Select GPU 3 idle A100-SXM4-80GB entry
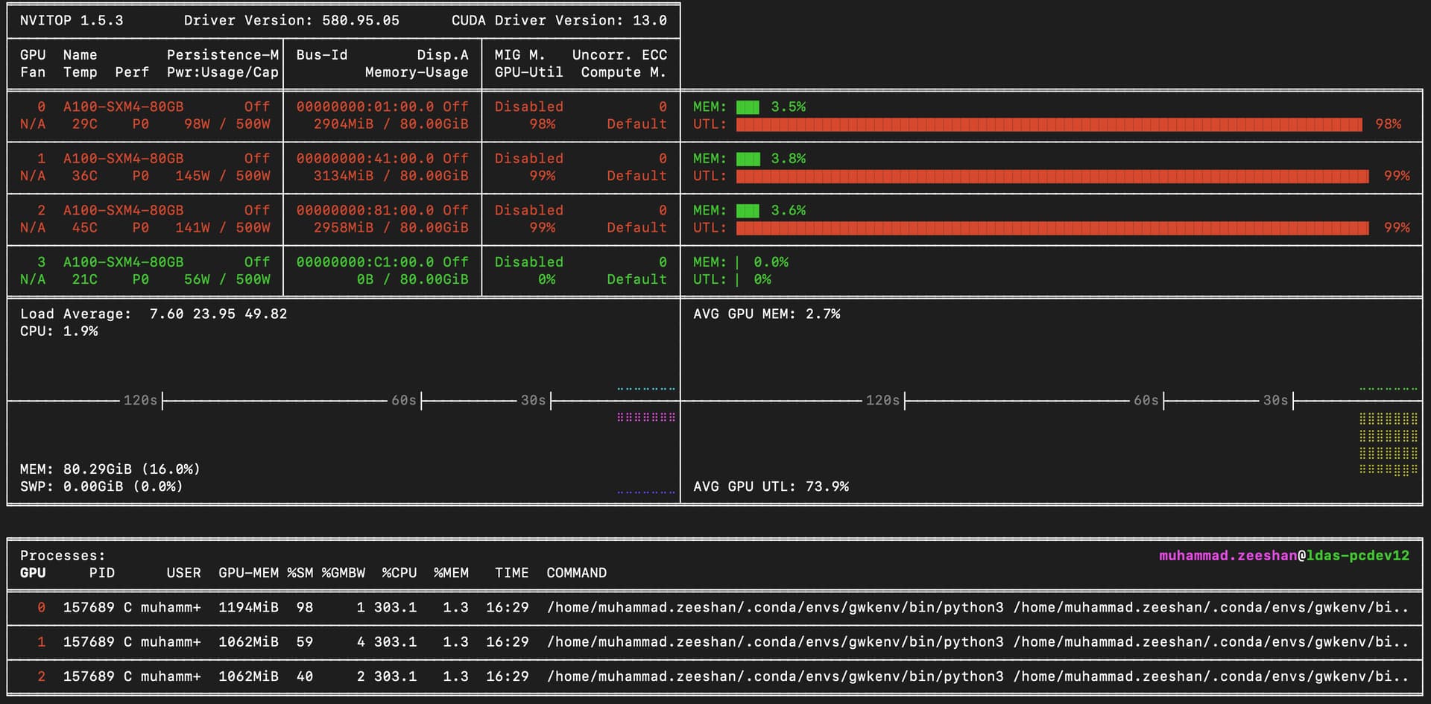Image resolution: width=1431 pixels, height=704 pixels. [x=123, y=262]
